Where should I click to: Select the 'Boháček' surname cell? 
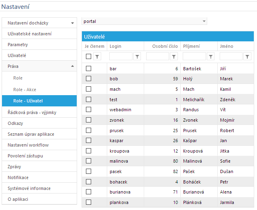[x=199, y=182]
